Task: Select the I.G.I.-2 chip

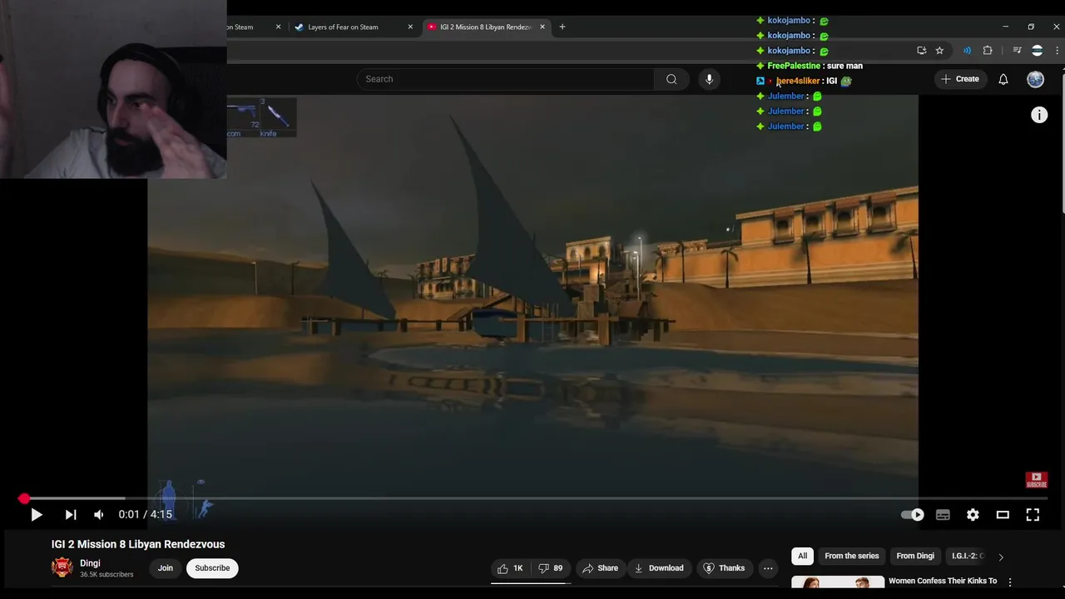Action: [x=968, y=556]
